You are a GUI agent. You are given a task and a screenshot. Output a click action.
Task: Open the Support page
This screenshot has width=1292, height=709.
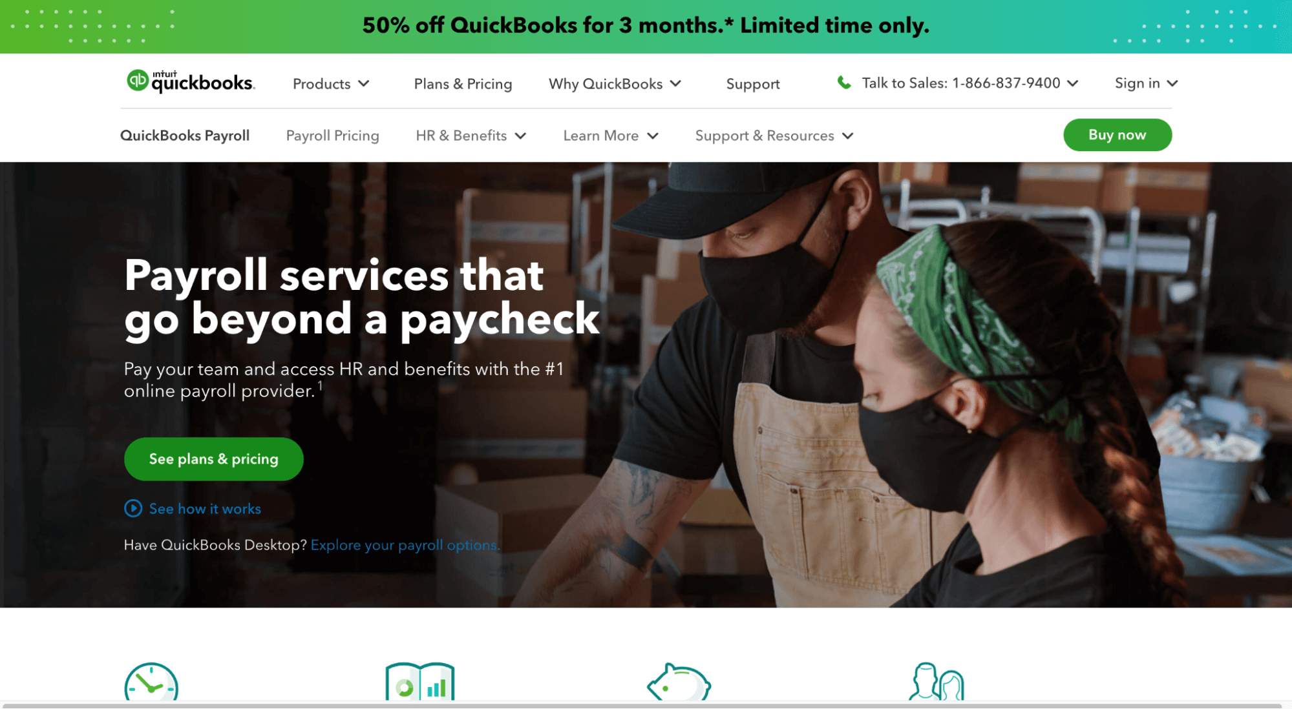click(752, 84)
